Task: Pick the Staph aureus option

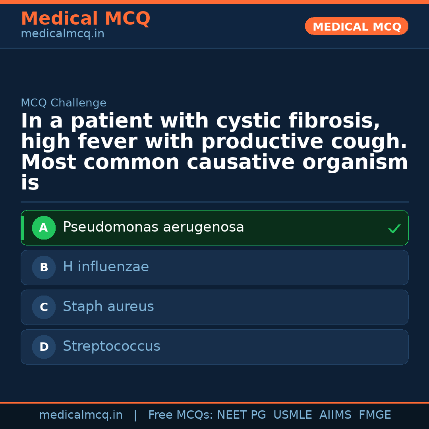Action: coord(108,307)
